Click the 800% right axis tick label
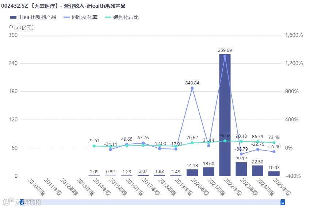This screenshot has height=208, width=310. tap(292, 91)
